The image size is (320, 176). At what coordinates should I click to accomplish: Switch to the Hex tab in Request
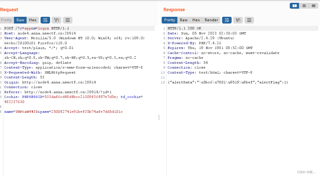click(33, 20)
